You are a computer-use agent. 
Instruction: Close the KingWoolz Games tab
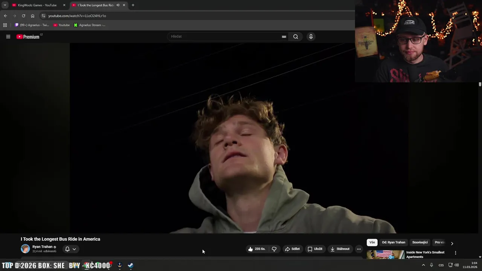coord(64,5)
